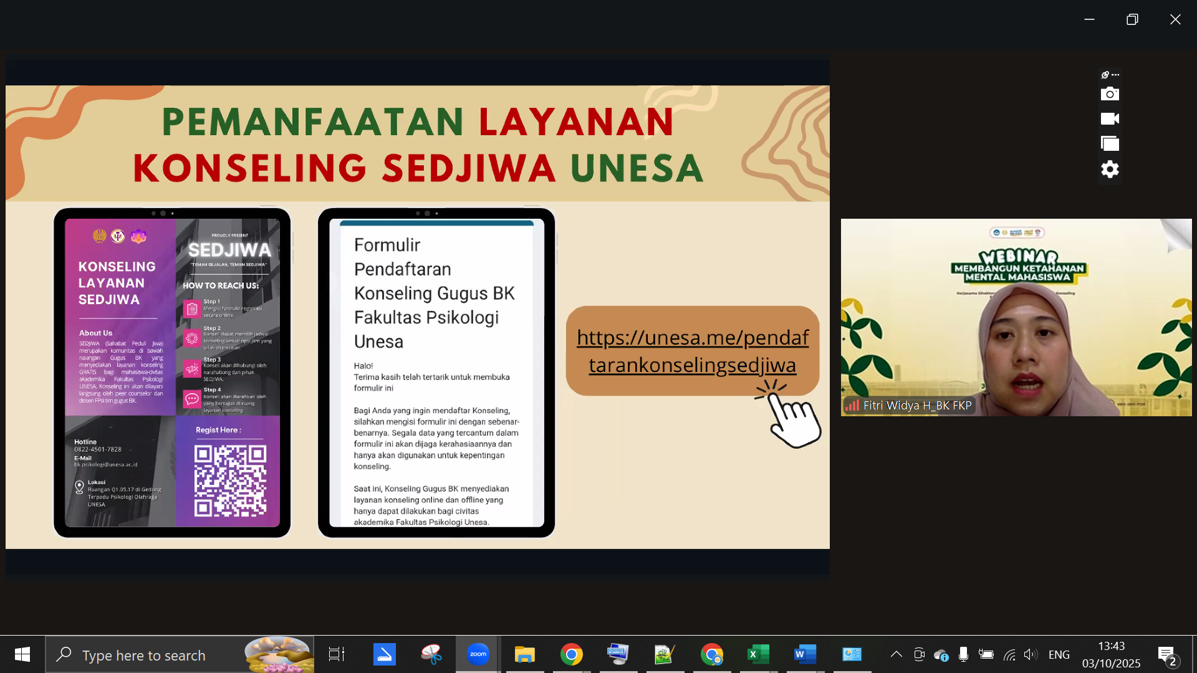Open capture toolbar settings gear
This screenshot has height=673, width=1197.
[1110, 169]
